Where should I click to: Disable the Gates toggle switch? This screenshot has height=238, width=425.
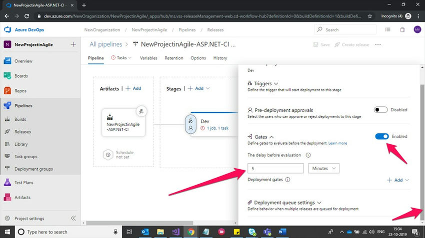[x=382, y=136]
